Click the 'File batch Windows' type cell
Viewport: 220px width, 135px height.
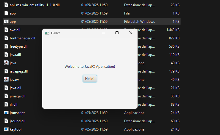pos(139,22)
